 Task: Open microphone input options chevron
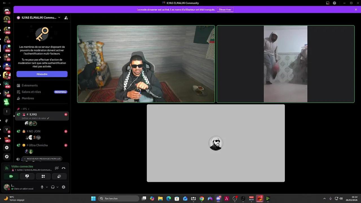[47, 187]
